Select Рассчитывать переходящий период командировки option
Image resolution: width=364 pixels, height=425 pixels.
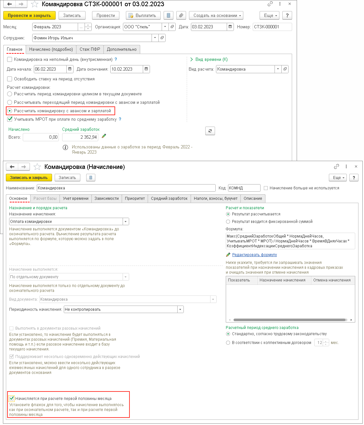click(10, 102)
